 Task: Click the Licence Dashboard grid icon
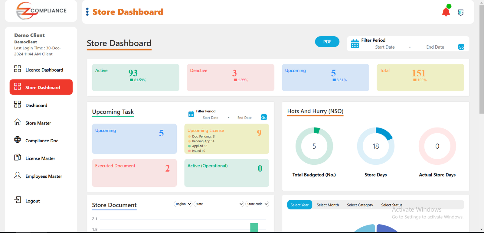[18, 69]
